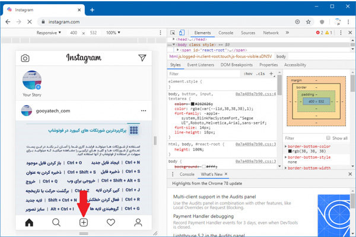Open the 100% zoom dropdown
This screenshot has height=237, width=356.
[x=113, y=33]
